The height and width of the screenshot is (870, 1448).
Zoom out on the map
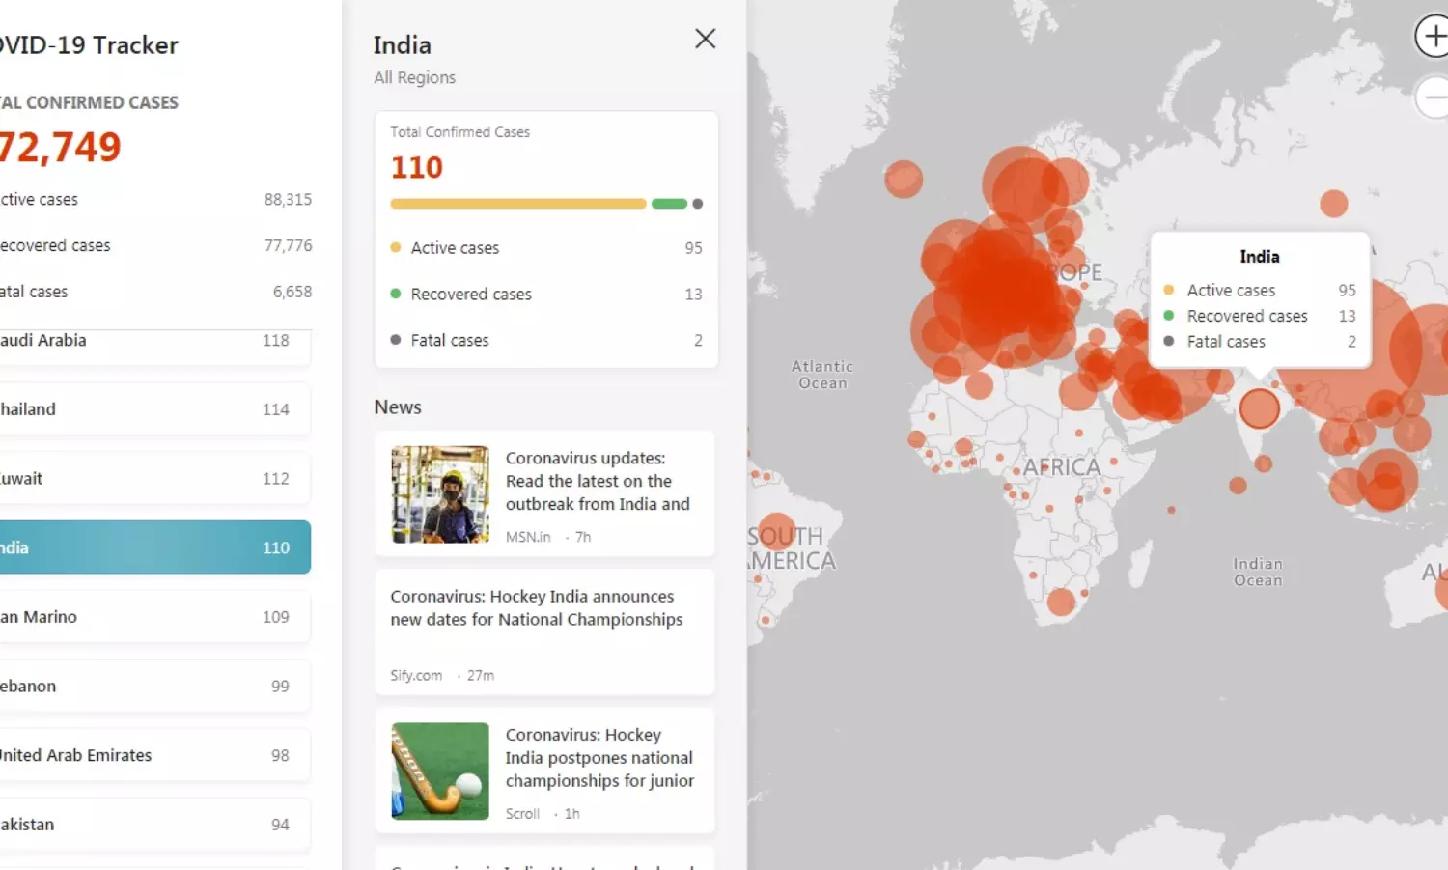(x=1433, y=98)
